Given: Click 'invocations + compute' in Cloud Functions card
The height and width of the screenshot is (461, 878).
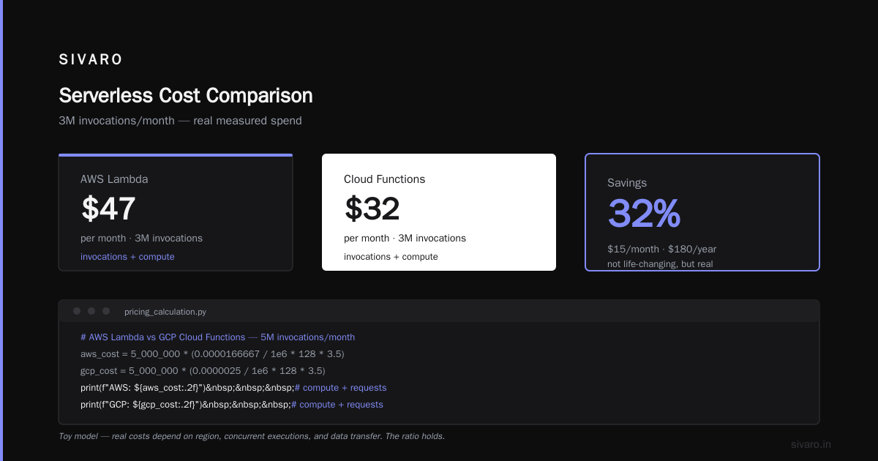Looking at the screenshot, I should pos(391,257).
